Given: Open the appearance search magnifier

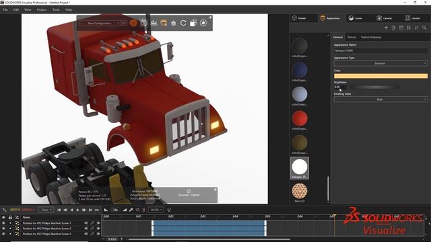Looking at the screenshot, I should [424, 28].
